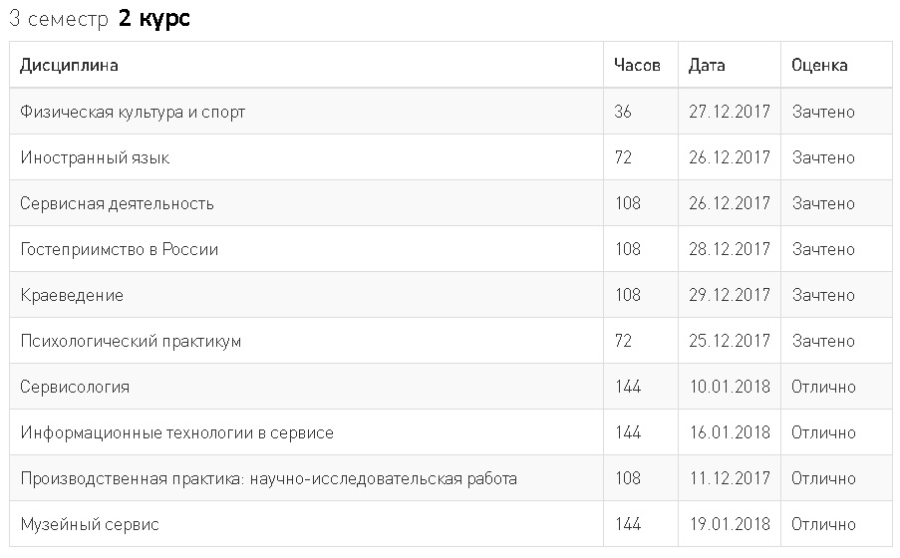This screenshot has height=558, width=900.
Task: Select the Сервисология discipline
Action: (75, 387)
